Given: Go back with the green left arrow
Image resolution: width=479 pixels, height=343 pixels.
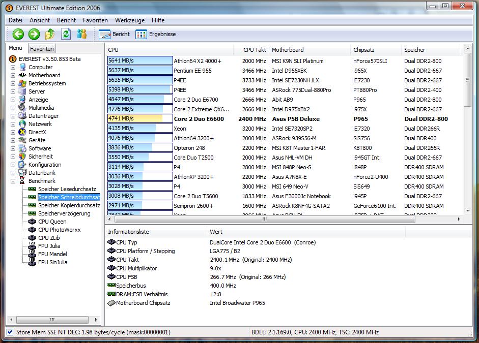Looking at the screenshot, I should [18, 34].
